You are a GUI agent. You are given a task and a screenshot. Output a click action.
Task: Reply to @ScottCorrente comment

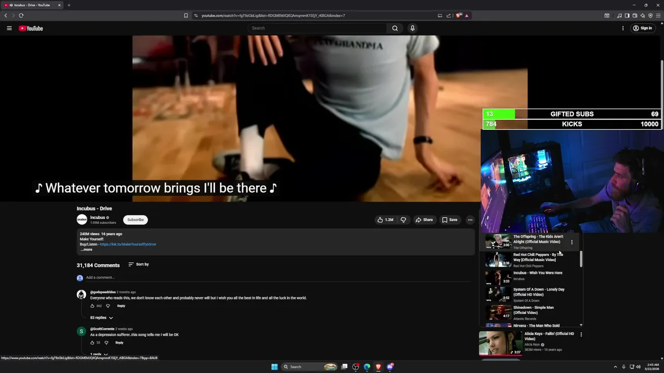click(x=119, y=342)
